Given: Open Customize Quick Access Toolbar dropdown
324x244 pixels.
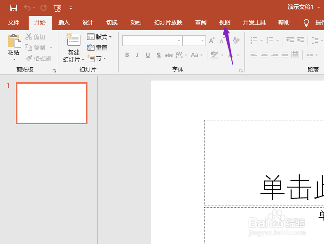Looking at the screenshot, I should [71, 8].
